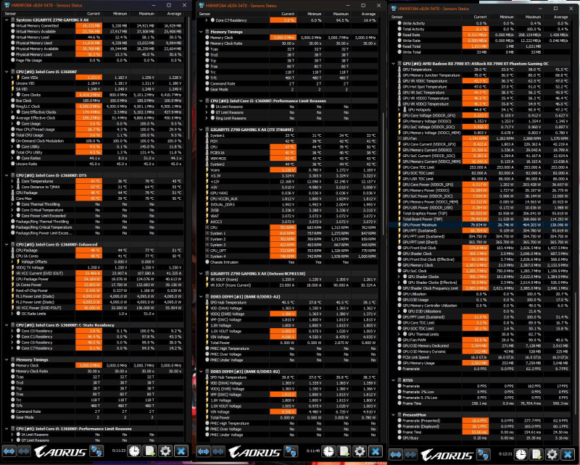Click collapse-columns arrows in right HWiNFO window

tap(410, 455)
